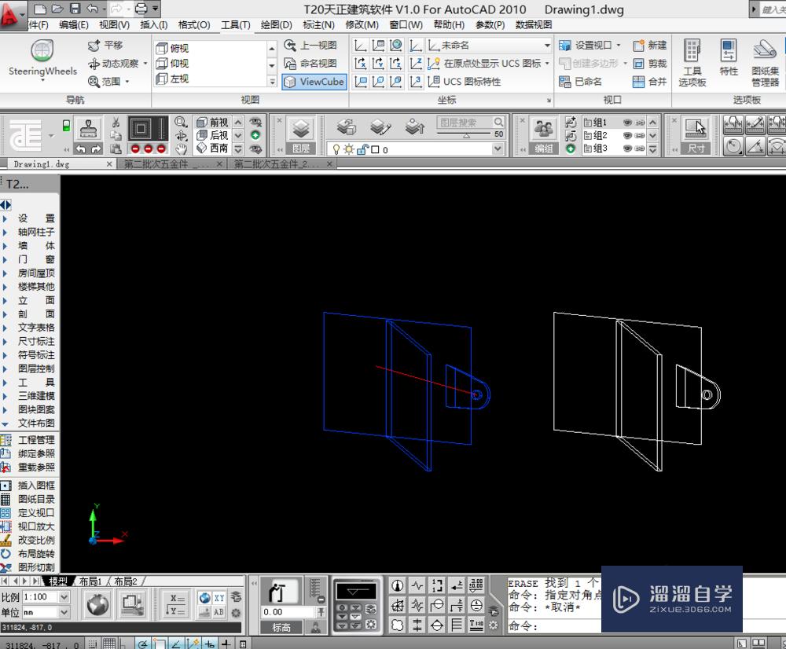The height and width of the screenshot is (649, 786).
Task: Toggle the ViewCube button
Action: point(314,81)
